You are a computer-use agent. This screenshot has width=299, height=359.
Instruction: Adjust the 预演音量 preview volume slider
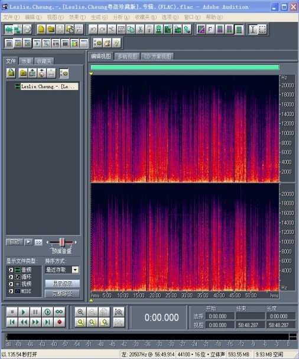[x=62, y=242]
